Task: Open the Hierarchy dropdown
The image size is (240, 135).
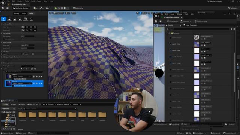Action: pos(186,21)
